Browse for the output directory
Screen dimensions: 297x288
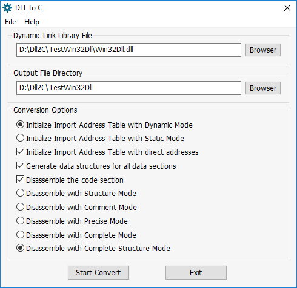(x=263, y=88)
